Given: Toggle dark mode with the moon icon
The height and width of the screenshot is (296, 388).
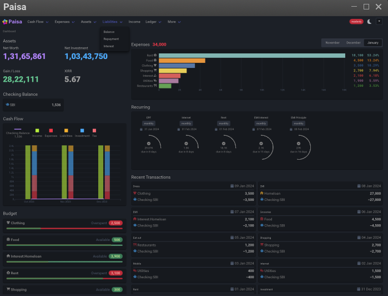Looking at the screenshot, I should click(x=369, y=22).
